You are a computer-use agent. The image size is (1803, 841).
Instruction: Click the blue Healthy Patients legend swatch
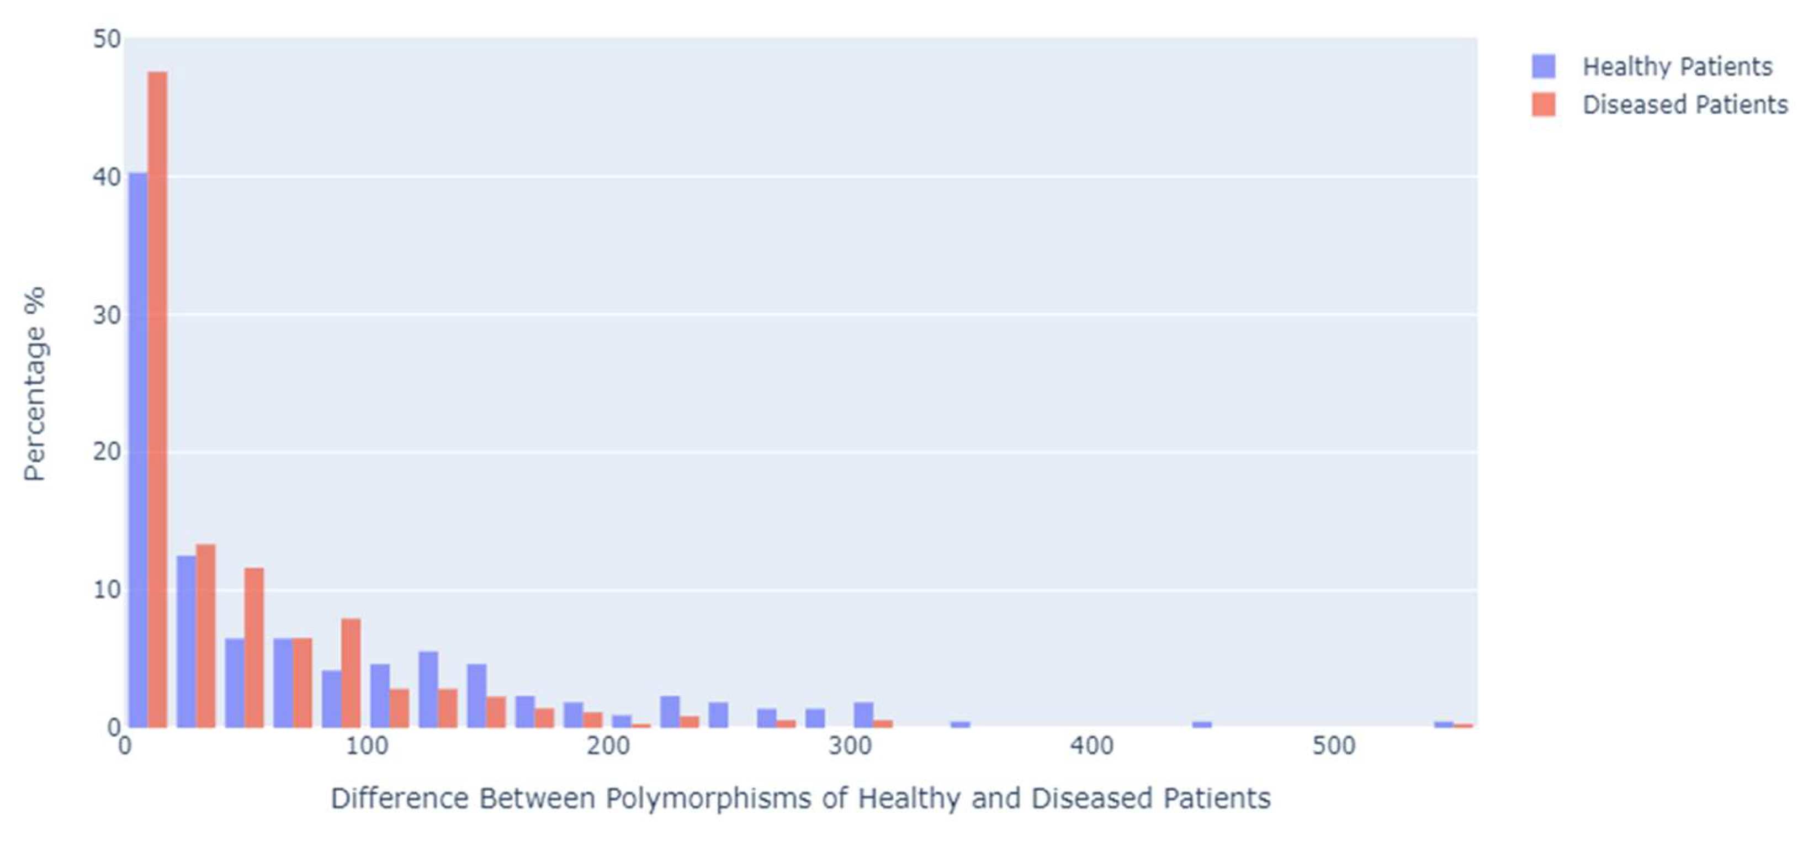click(1544, 67)
